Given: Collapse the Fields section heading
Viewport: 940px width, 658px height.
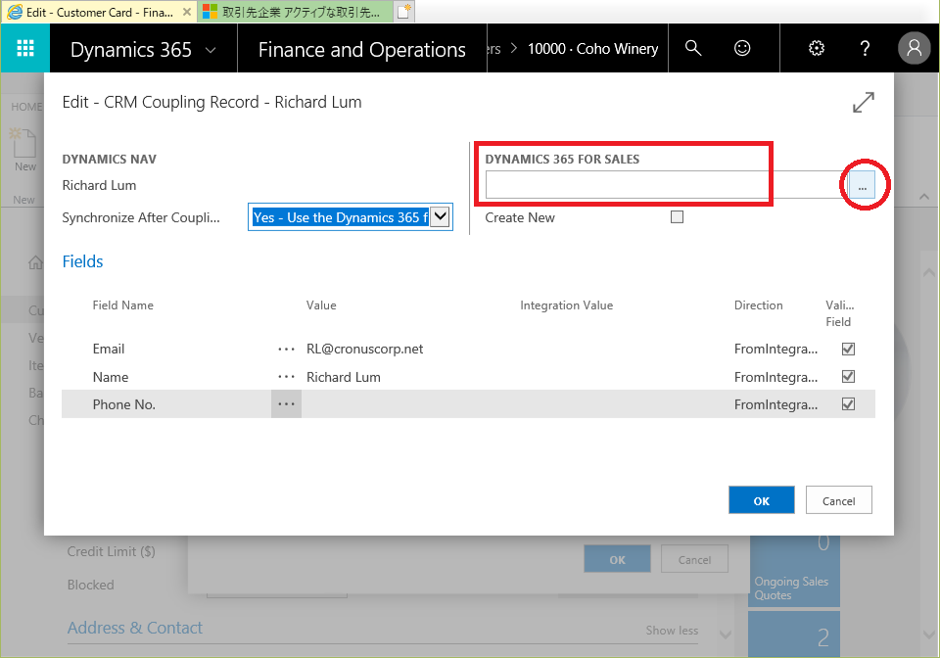Looking at the screenshot, I should point(82,261).
